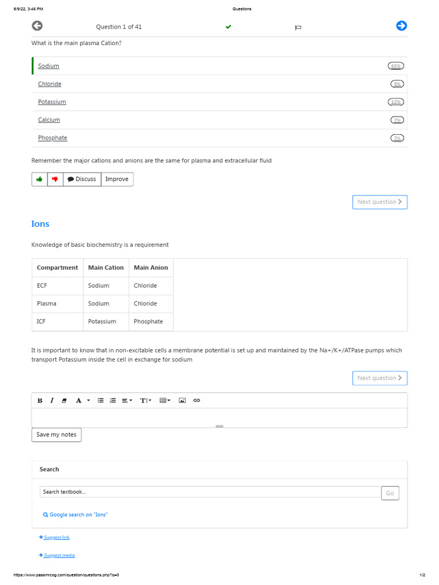Apply bold formatting in notes editor
This screenshot has height=585, width=439.
40,400
